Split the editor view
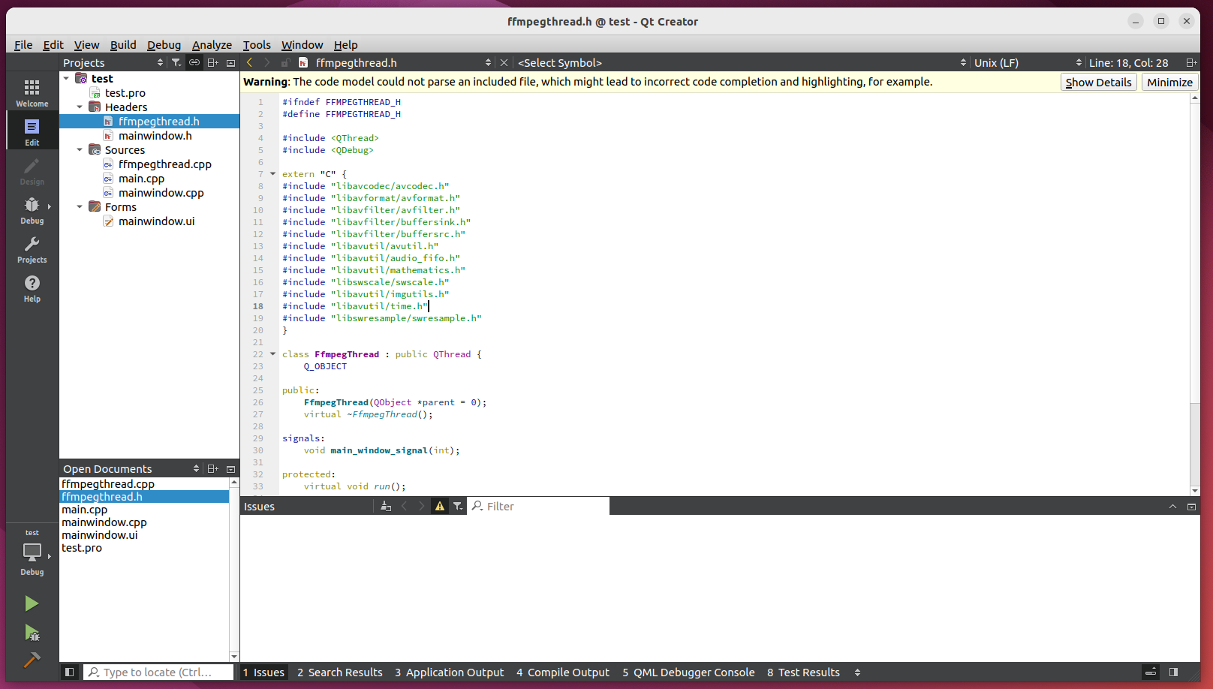1213x689 pixels. 1191,63
